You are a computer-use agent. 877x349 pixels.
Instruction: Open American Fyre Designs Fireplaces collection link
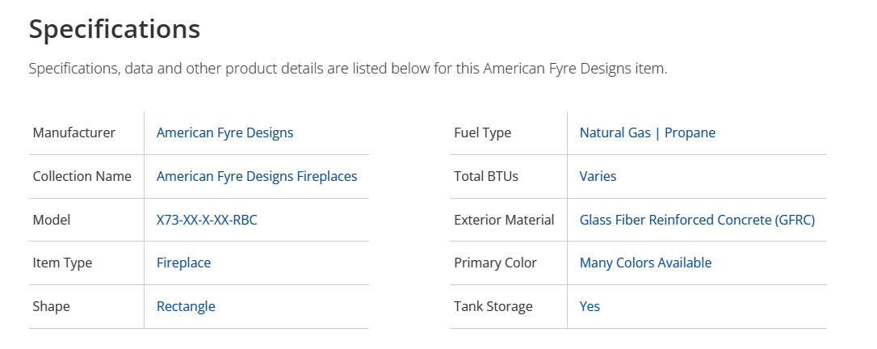point(256,176)
